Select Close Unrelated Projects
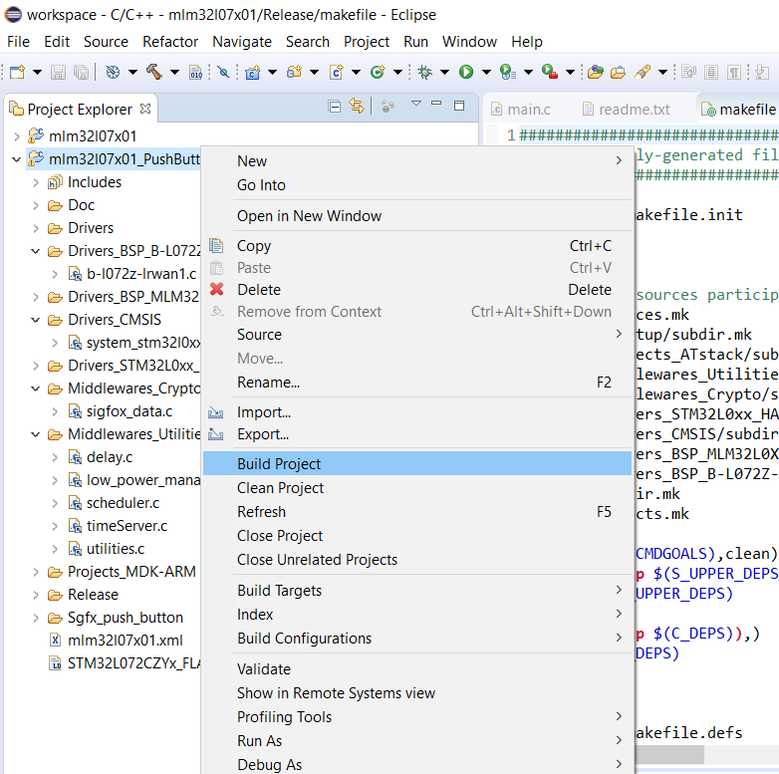The width and height of the screenshot is (779, 774). [x=417, y=560]
